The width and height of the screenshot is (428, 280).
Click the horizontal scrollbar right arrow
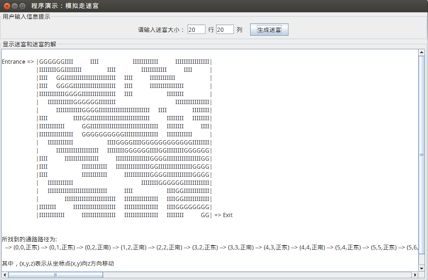[415, 275]
